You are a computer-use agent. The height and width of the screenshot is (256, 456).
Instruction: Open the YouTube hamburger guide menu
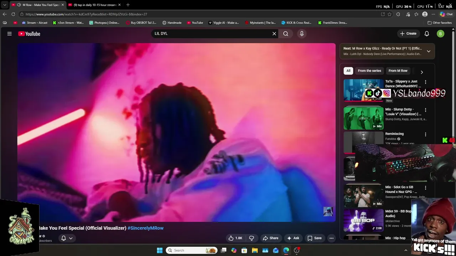(x=10, y=34)
